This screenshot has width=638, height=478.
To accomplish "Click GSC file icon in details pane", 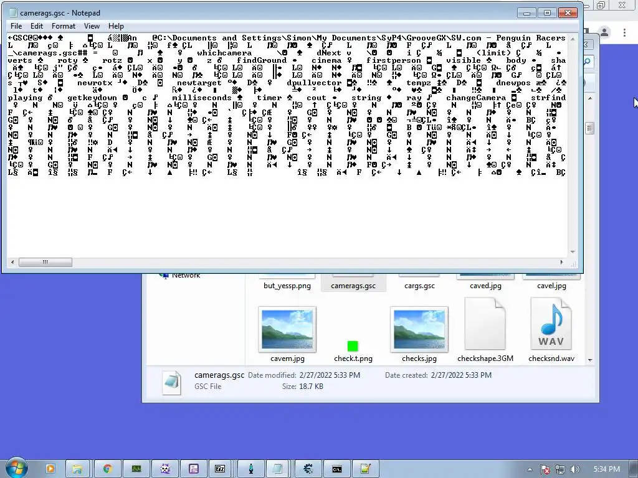I will (172, 383).
